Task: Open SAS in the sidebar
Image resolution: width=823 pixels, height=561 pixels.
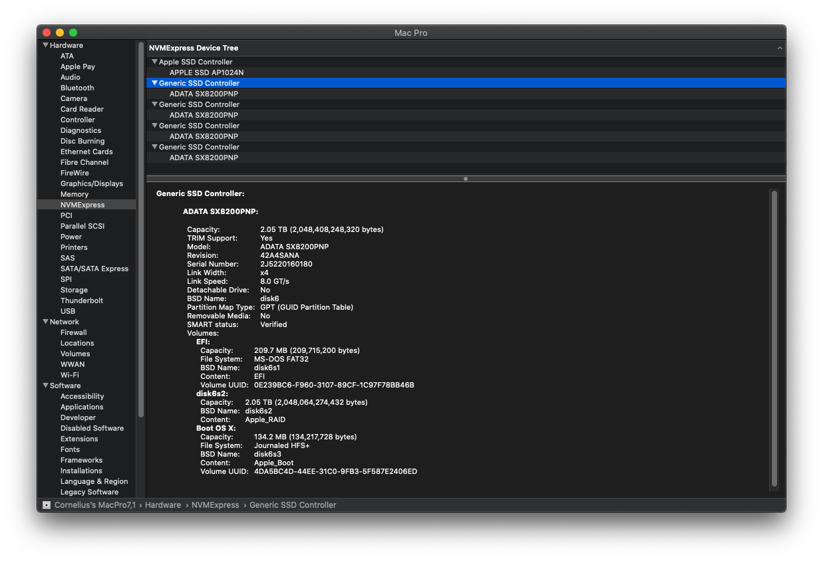Action: (68, 258)
